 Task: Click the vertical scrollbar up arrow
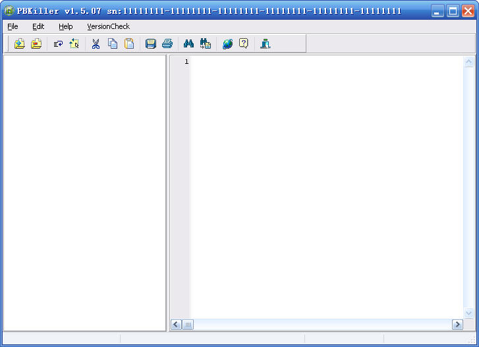click(469, 62)
